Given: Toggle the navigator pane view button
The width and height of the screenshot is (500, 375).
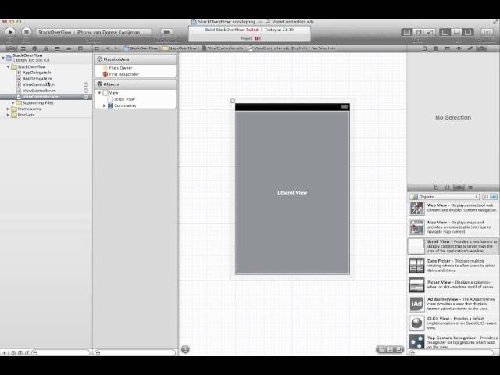Looking at the screenshot, I should (445, 32).
